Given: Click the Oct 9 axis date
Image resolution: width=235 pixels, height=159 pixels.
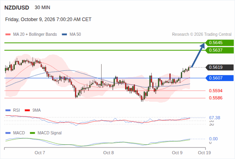Looking at the screenshot, I should (177, 153).
